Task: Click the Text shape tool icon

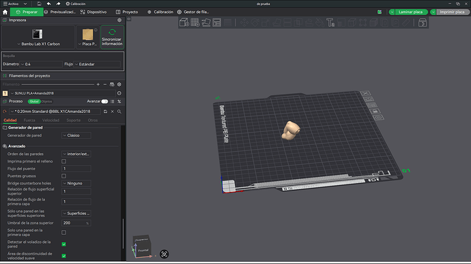Action: point(330,22)
